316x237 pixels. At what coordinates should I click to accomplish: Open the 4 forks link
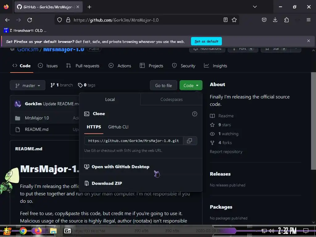221,143
